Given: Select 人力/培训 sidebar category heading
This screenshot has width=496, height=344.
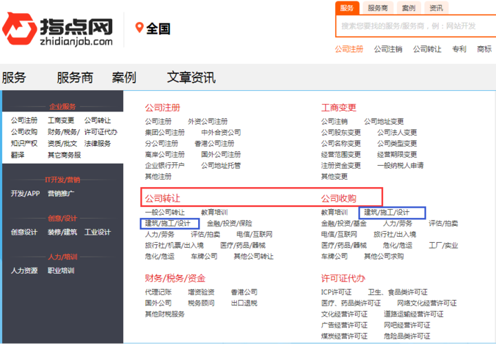Looking at the screenshot, I should [x=63, y=257].
